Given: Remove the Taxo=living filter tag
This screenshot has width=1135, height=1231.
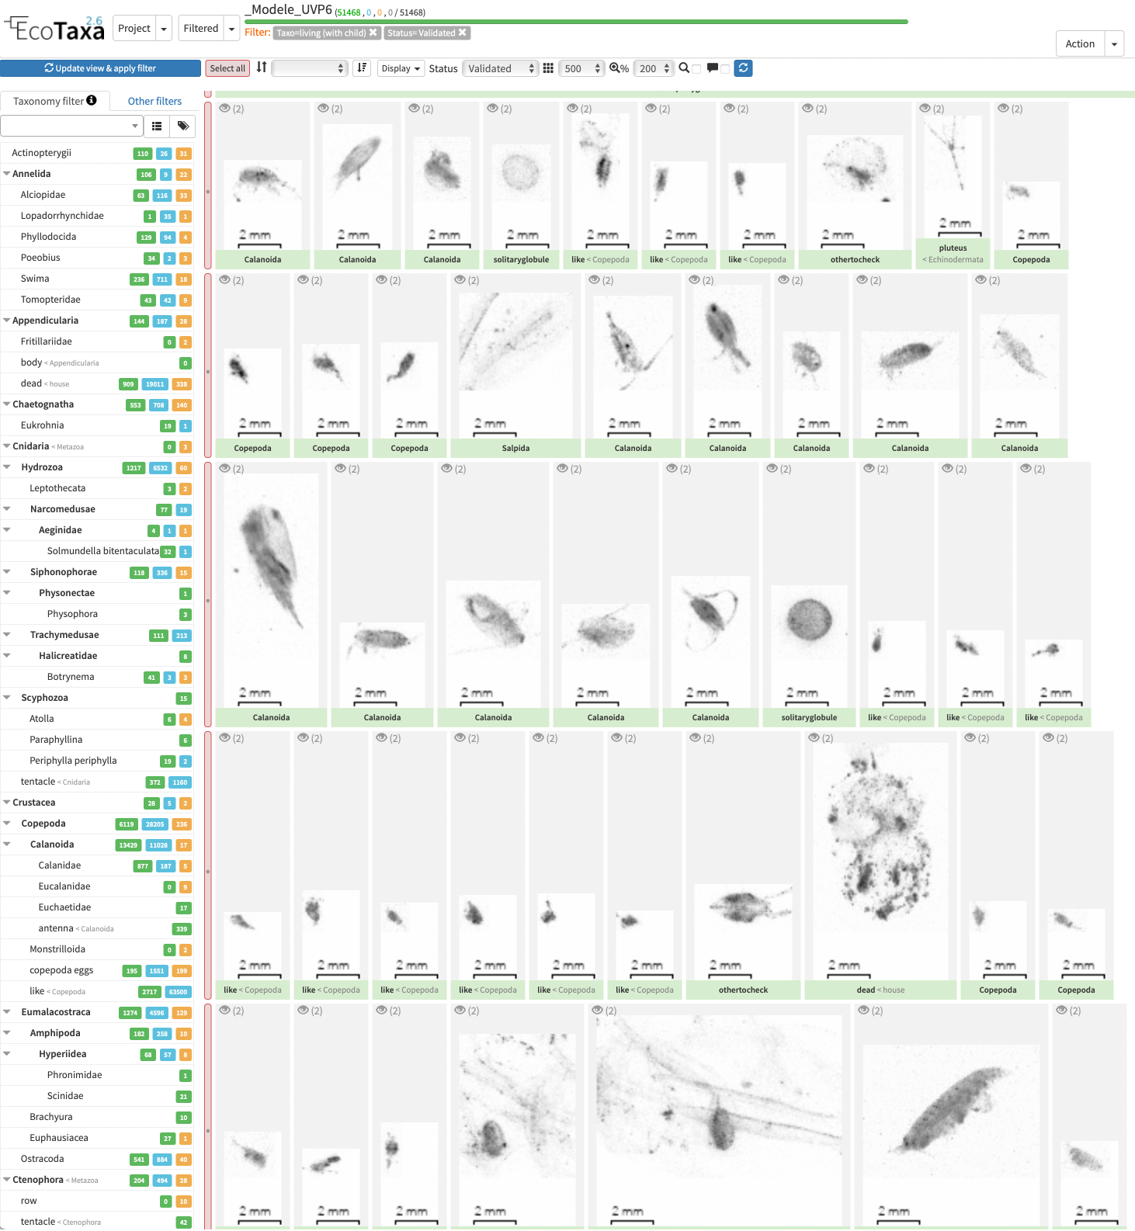Looking at the screenshot, I should pos(373,33).
